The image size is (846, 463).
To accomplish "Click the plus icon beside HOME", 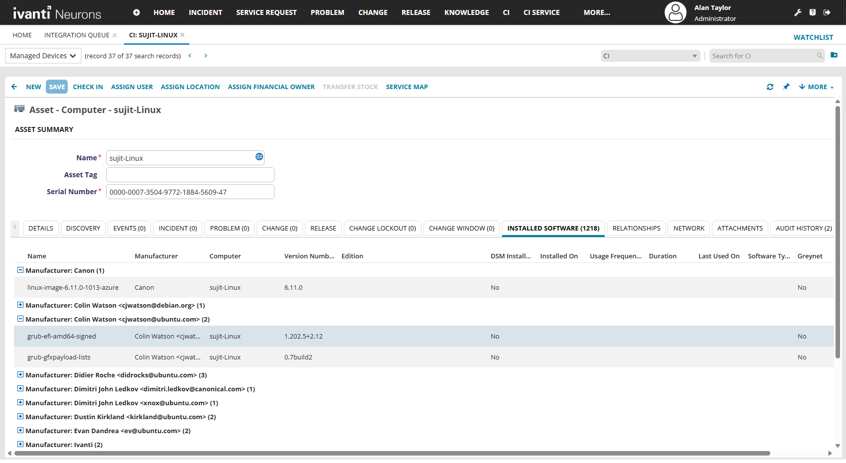I will tap(137, 12).
